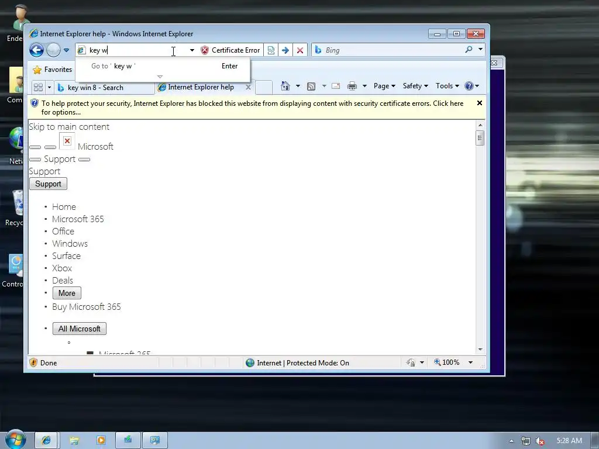Go back with the blue Back arrow
The height and width of the screenshot is (449, 599).
point(37,50)
